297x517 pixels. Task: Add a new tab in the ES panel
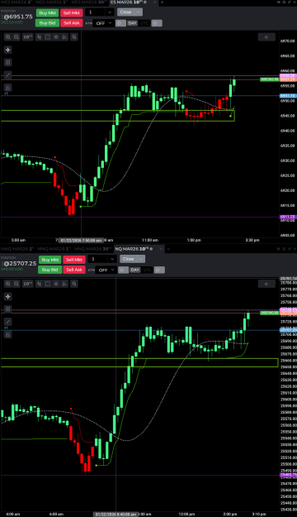tap(162, 2)
